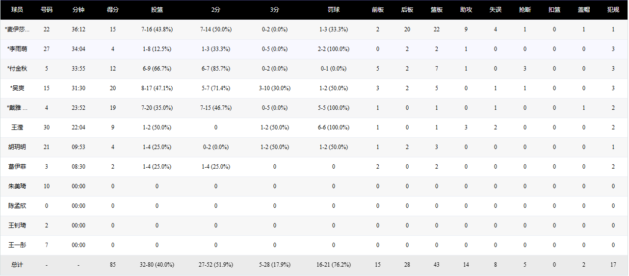
Task: Click the total points value 85
Action: pos(113,265)
